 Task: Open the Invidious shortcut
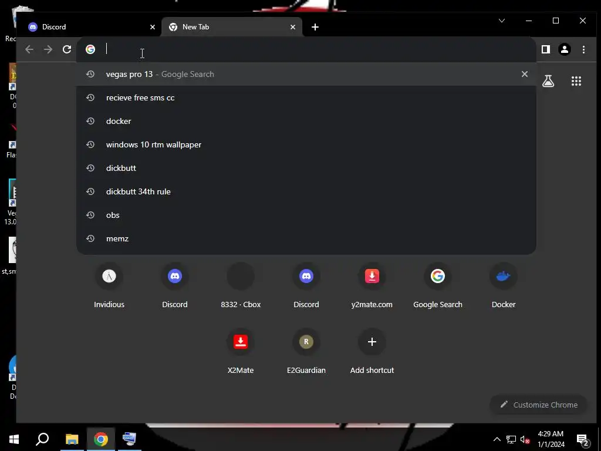[109, 286]
